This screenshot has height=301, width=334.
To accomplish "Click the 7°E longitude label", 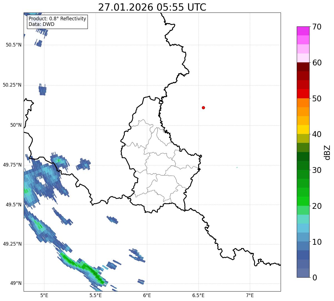I will tap(250, 295).
